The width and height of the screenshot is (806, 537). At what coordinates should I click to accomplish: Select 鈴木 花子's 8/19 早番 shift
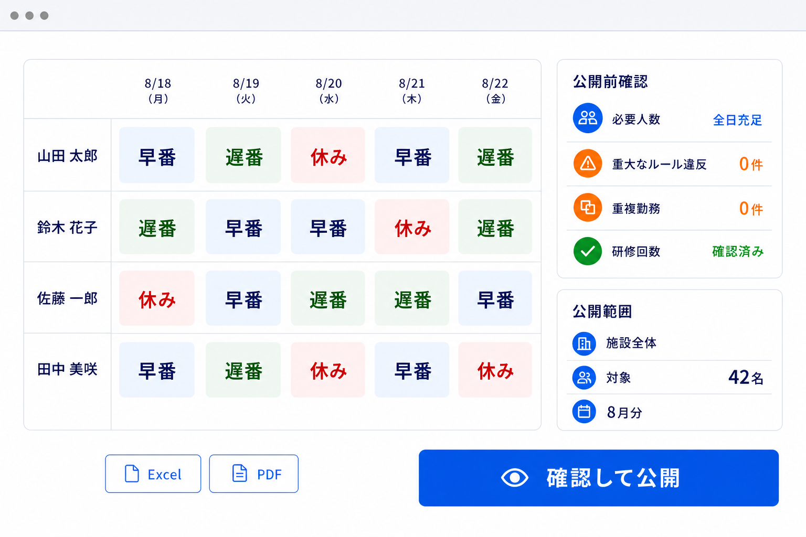(243, 227)
